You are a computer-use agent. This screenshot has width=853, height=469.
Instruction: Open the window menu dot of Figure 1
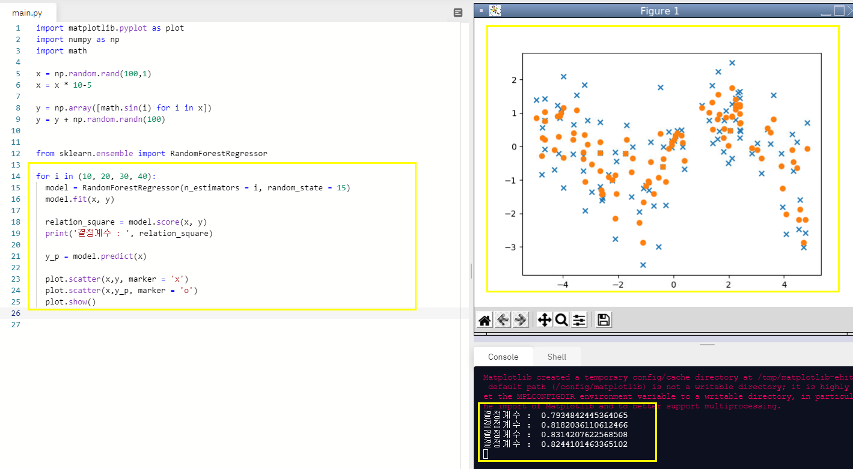coord(482,11)
